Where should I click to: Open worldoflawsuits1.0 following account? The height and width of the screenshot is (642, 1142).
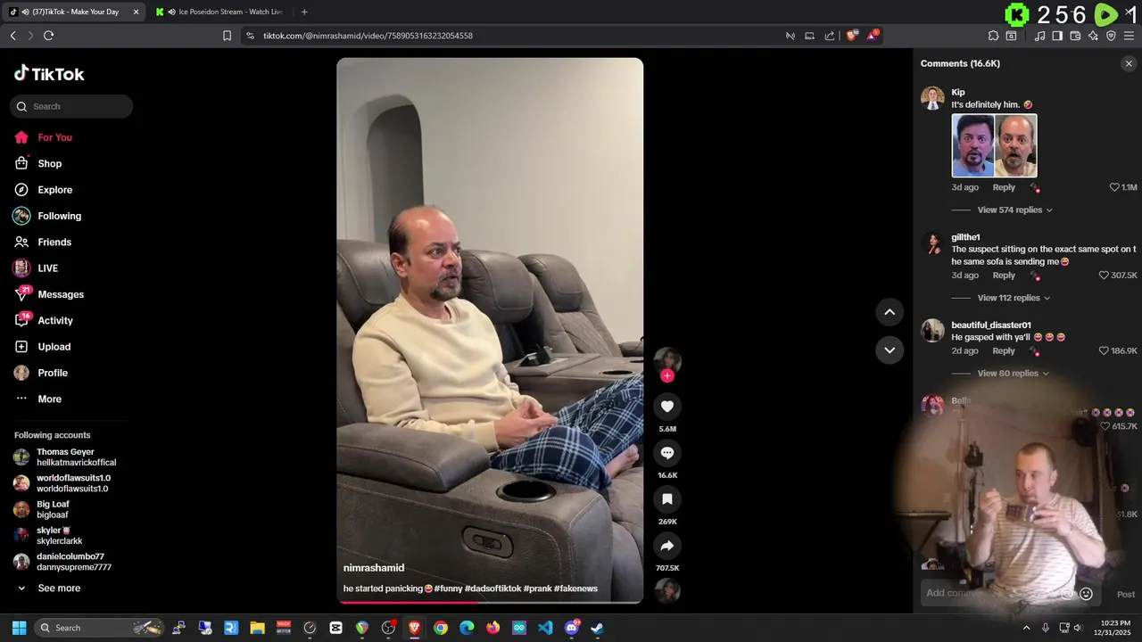[x=62, y=483]
